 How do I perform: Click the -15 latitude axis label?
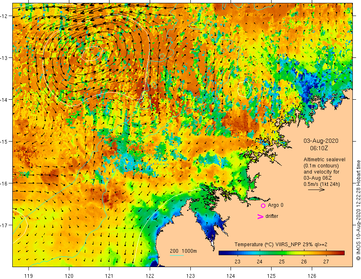5,141
